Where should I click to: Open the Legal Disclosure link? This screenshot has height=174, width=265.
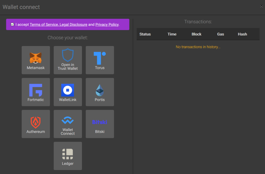click(73, 25)
